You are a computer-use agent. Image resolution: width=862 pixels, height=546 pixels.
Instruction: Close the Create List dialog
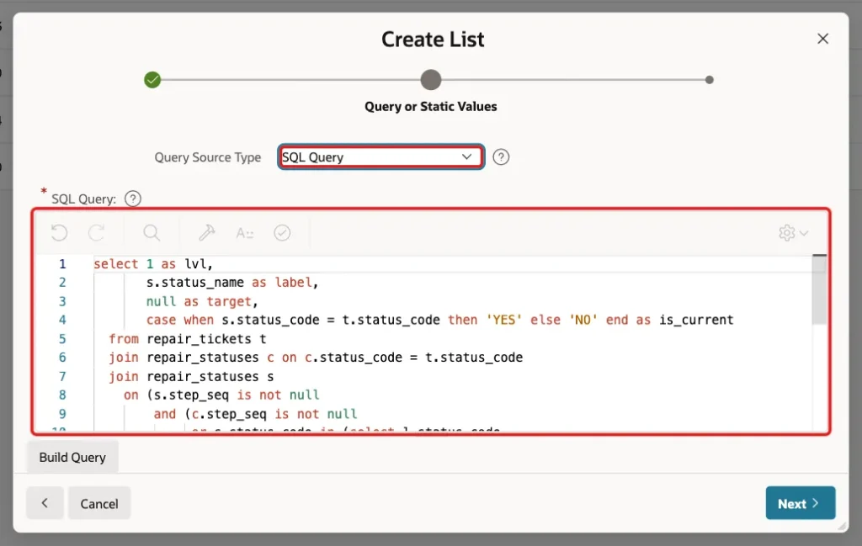tap(822, 39)
